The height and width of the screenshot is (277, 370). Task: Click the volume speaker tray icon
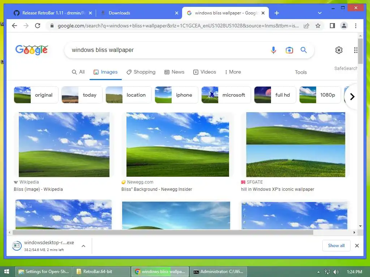[x=336, y=272]
